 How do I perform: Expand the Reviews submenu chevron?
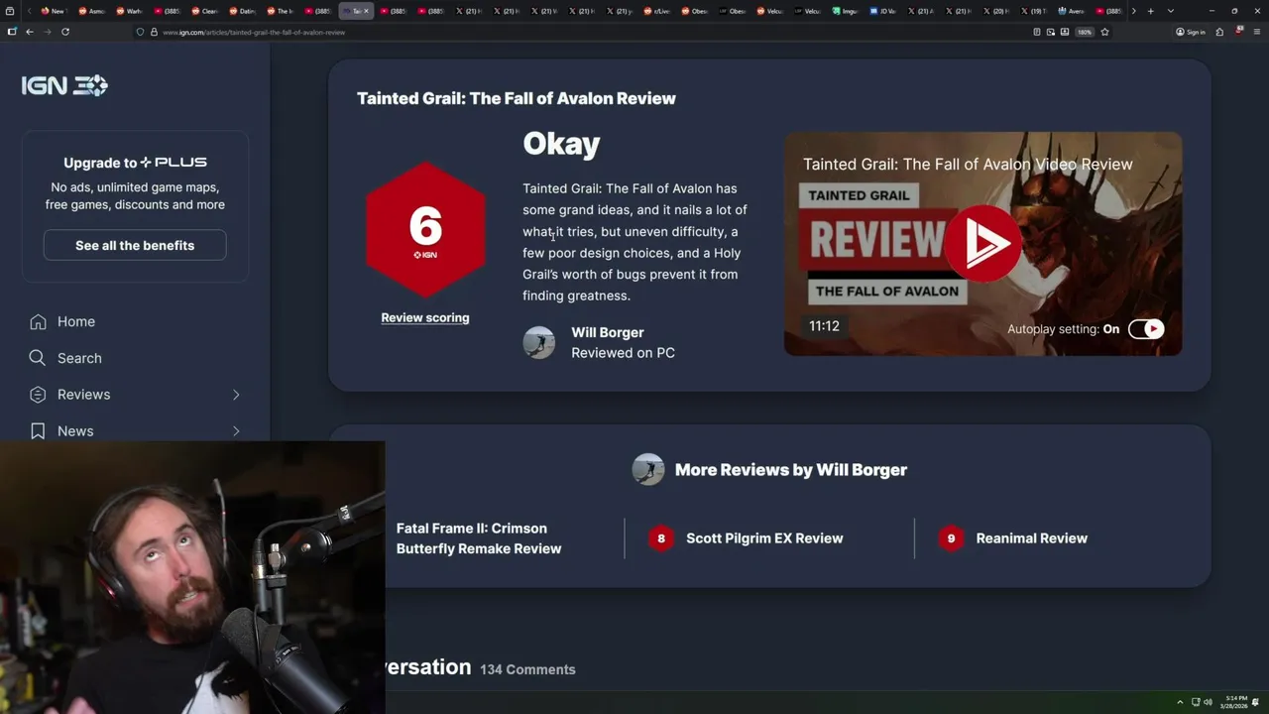tap(236, 395)
